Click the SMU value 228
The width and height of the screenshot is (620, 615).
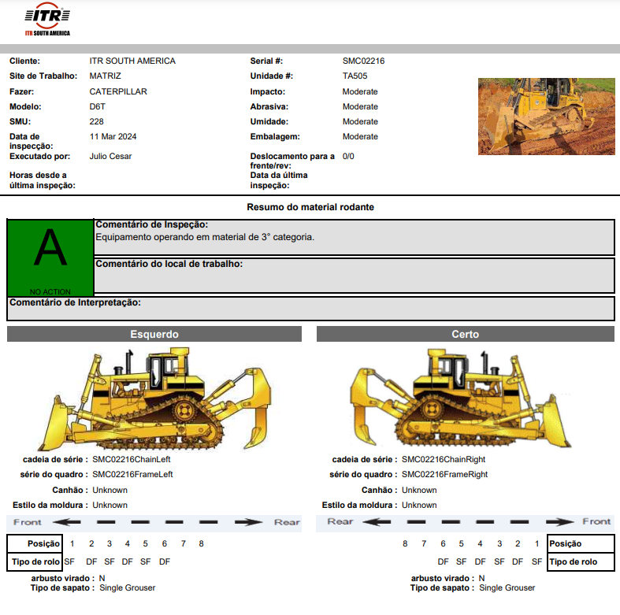[96, 122]
